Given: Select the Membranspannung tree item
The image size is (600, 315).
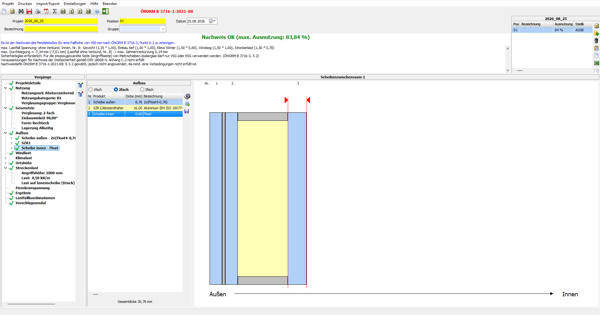Looking at the screenshot, I should [33, 188].
